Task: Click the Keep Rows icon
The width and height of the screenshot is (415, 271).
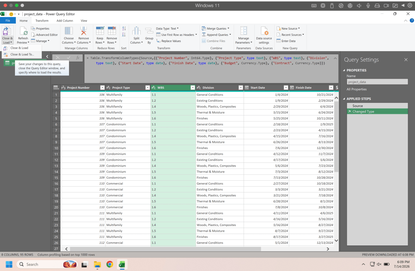Action: 100,31
